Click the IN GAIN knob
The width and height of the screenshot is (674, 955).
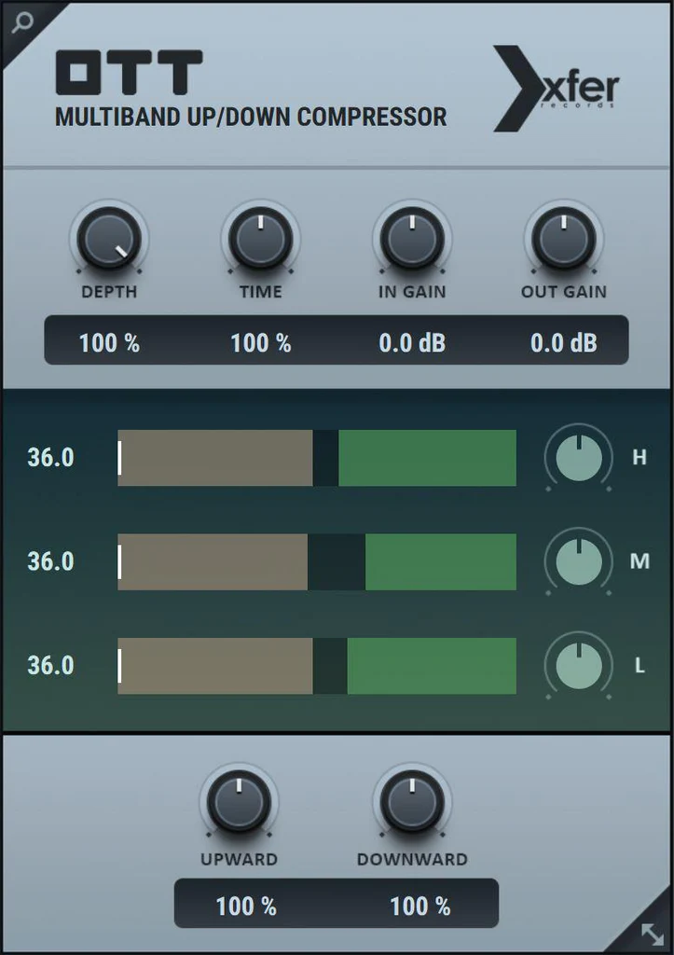tap(412, 239)
